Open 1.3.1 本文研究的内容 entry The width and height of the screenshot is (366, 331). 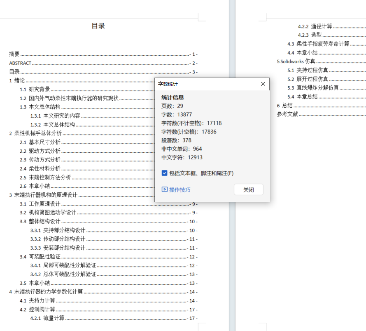tap(92, 116)
